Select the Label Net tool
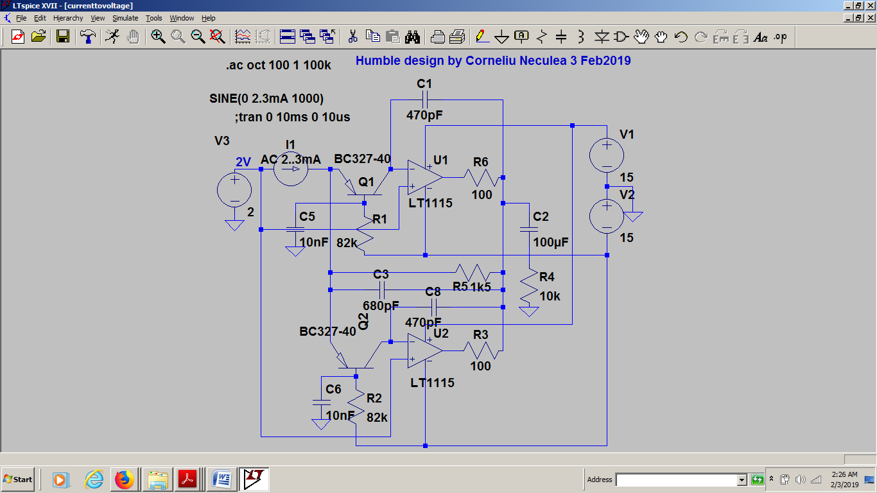This screenshot has width=877, height=493. pos(521,37)
